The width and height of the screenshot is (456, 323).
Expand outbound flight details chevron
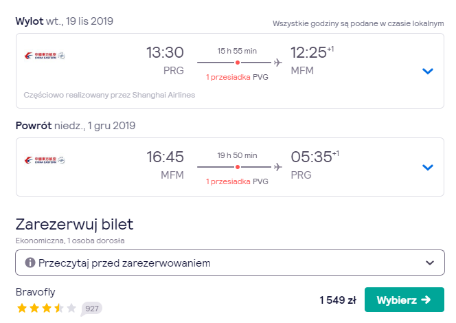(428, 71)
